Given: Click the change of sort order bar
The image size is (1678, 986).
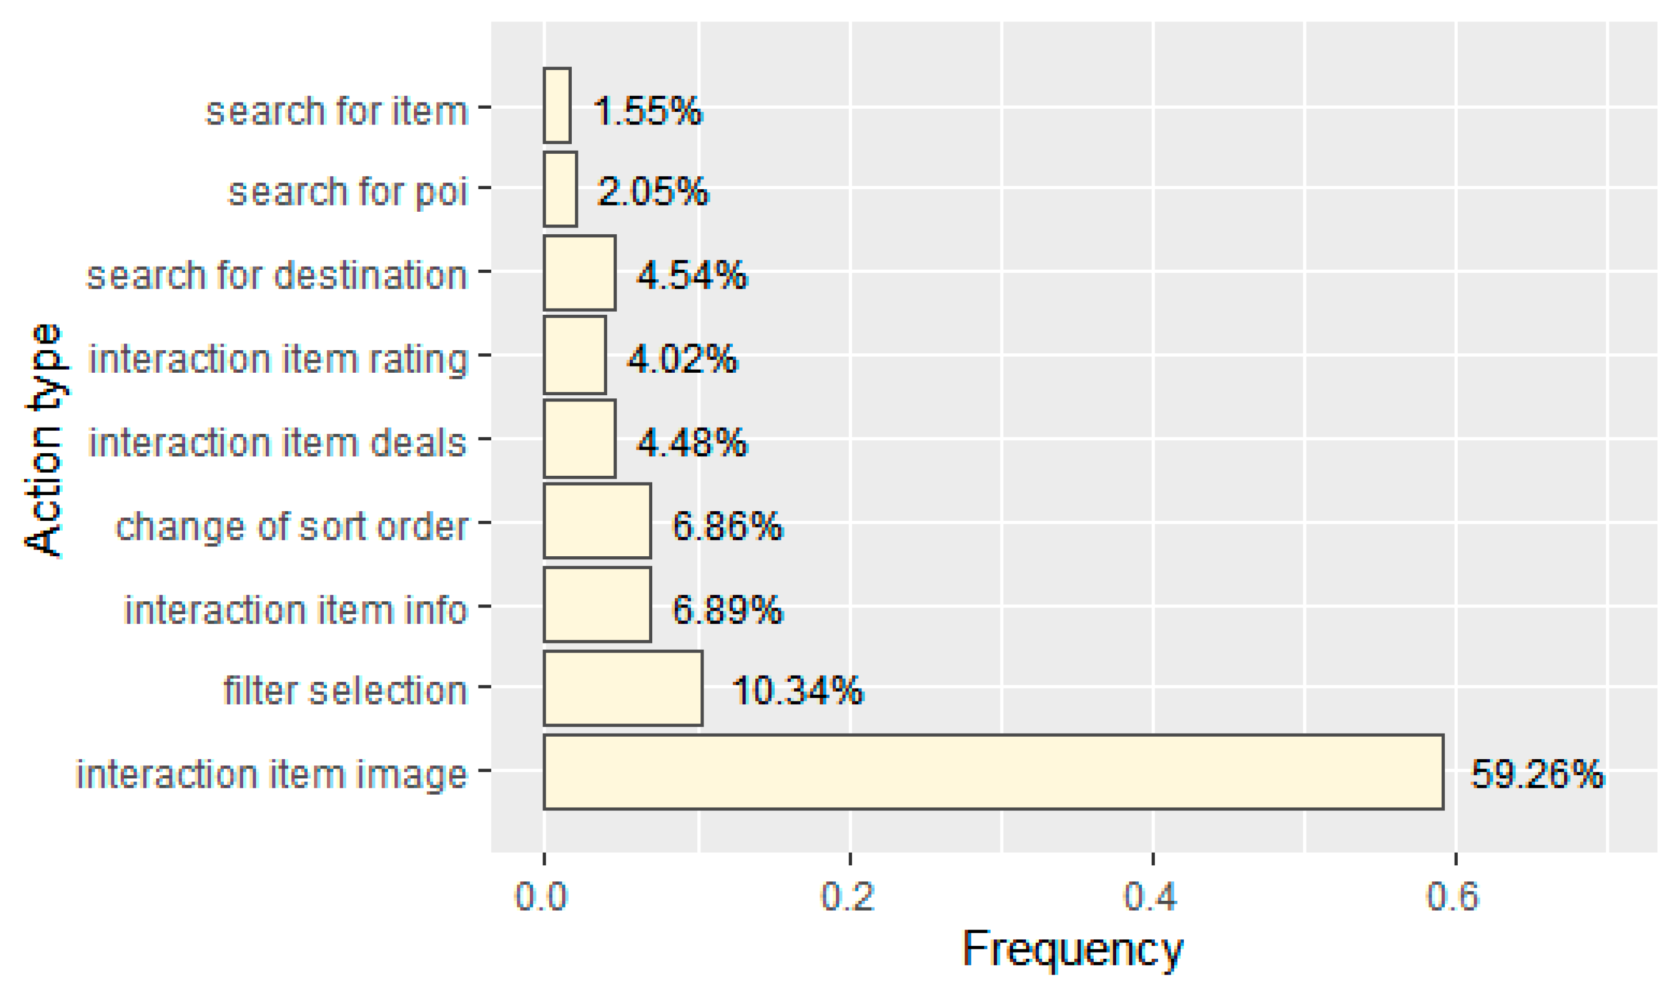Looking at the screenshot, I should [597, 520].
